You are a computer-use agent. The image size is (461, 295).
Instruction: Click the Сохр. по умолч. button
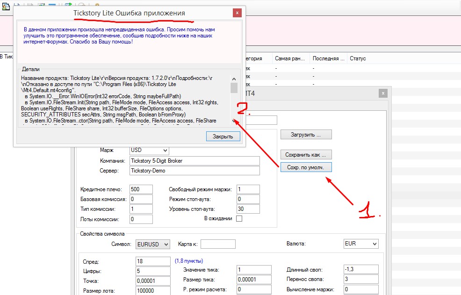(306, 167)
